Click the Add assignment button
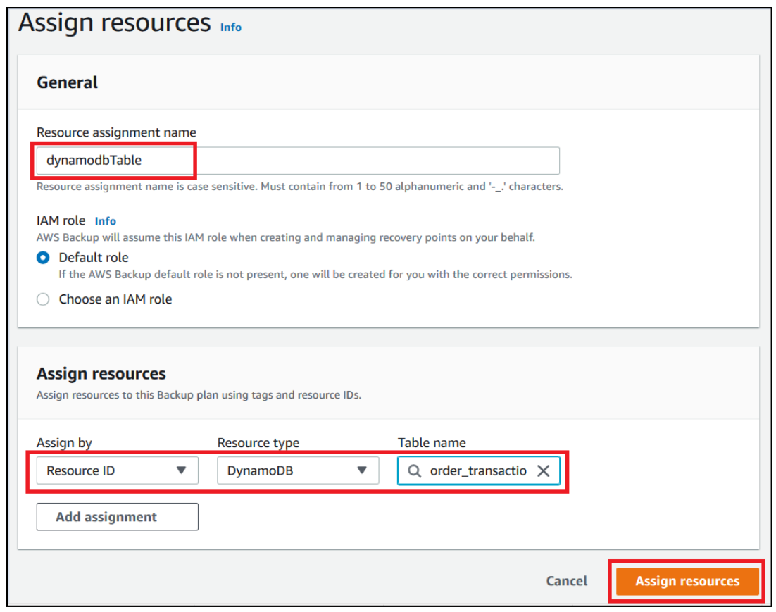776x612 pixels. coord(118,516)
